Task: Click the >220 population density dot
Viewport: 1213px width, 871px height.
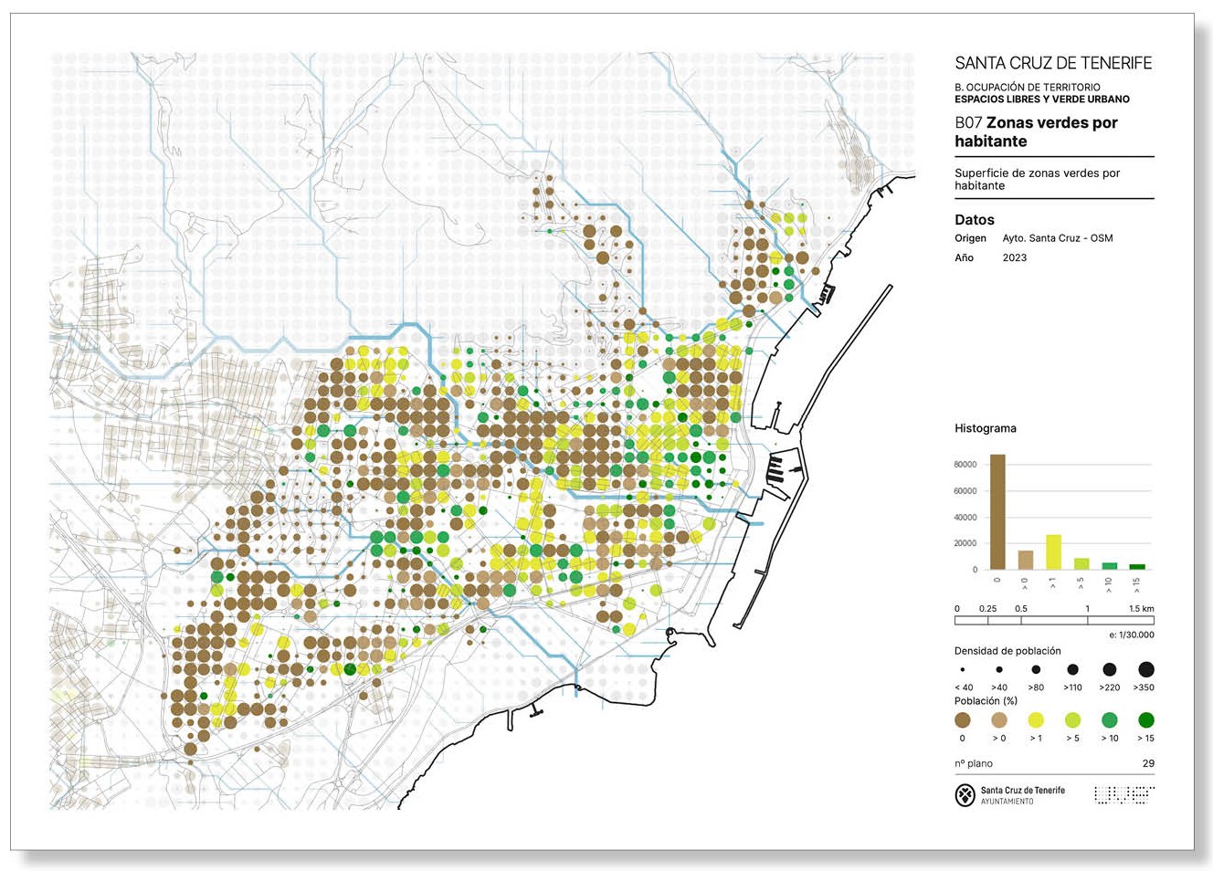Action: point(1109,669)
